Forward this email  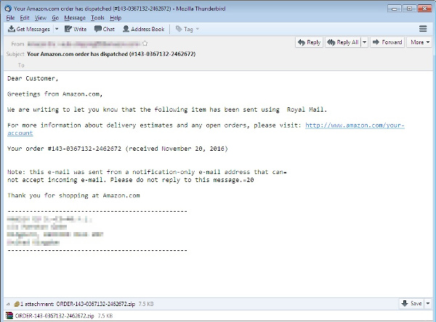[388, 43]
